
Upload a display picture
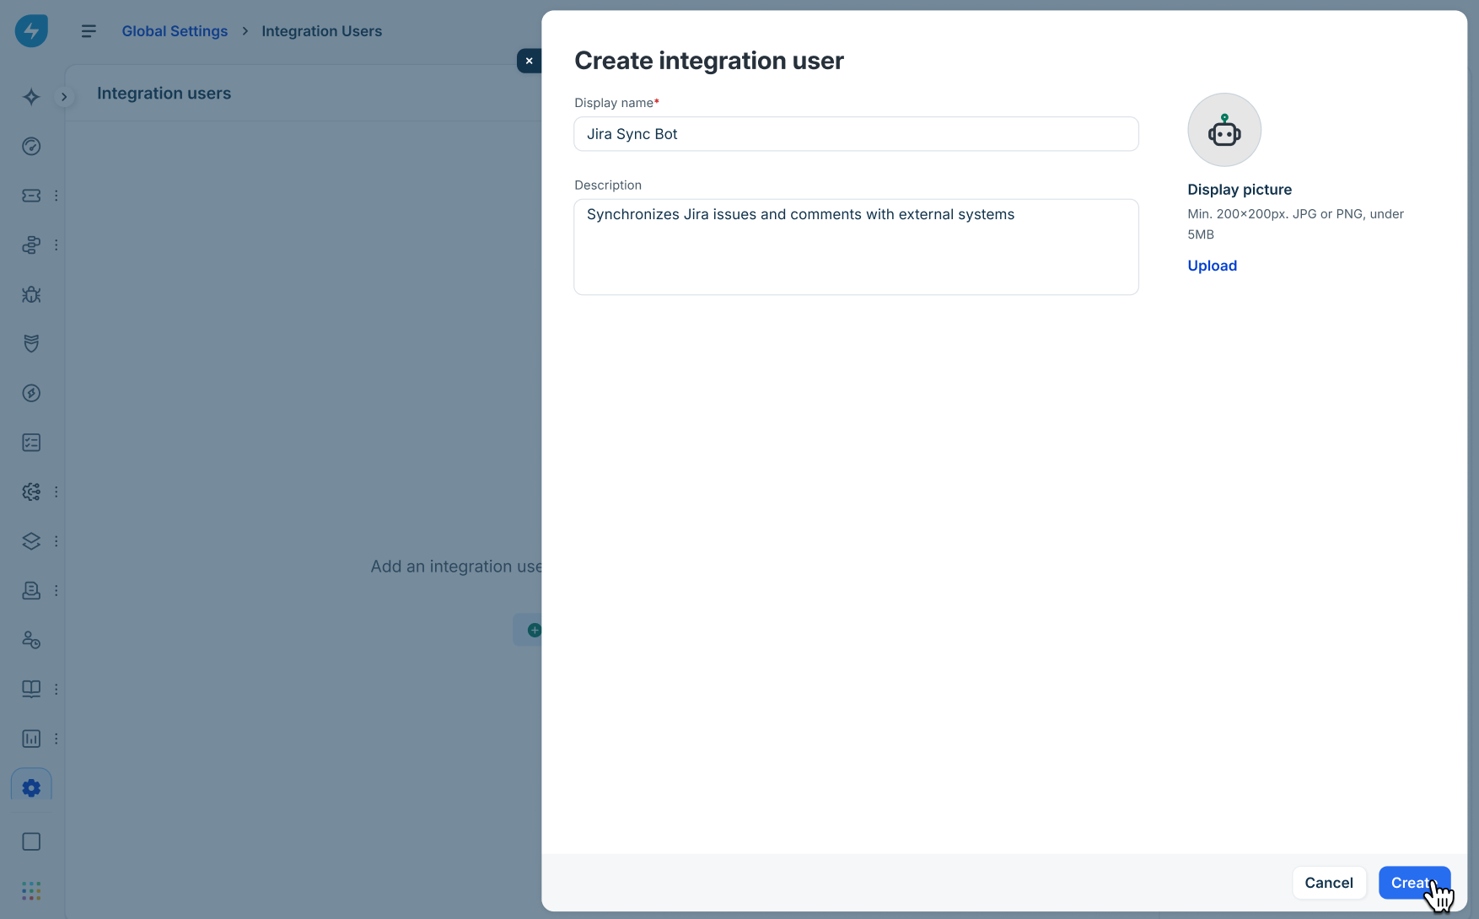click(1212, 266)
